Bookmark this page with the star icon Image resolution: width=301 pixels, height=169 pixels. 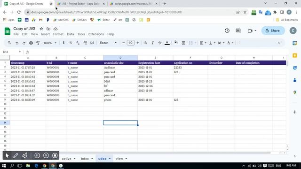[x=245, y=12]
